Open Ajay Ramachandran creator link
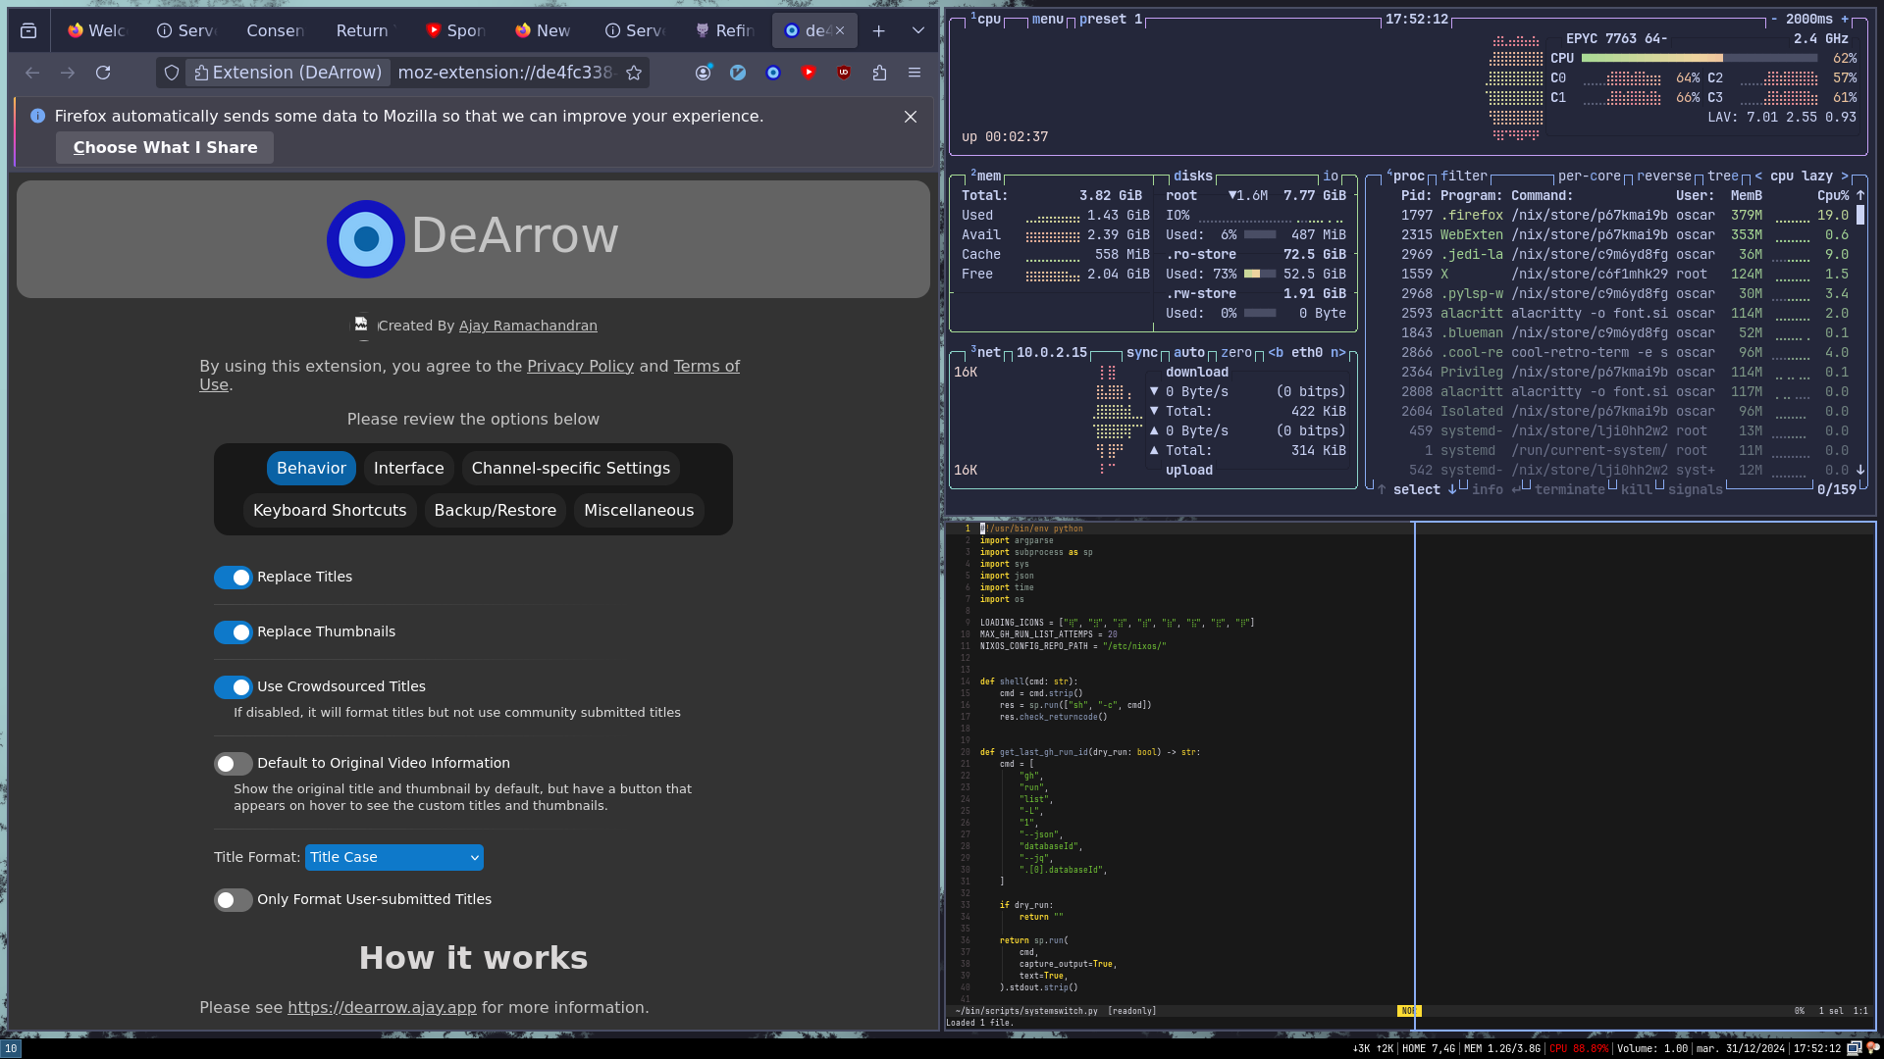1884x1059 pixels. point(528,326)
